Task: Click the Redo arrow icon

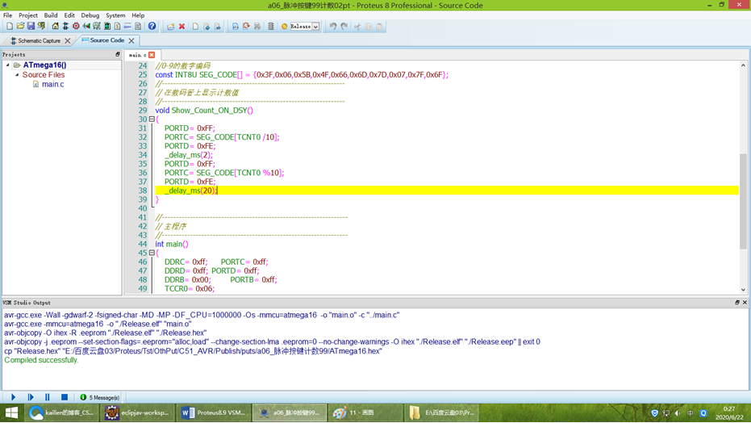Action: click(x=344, y=27)
